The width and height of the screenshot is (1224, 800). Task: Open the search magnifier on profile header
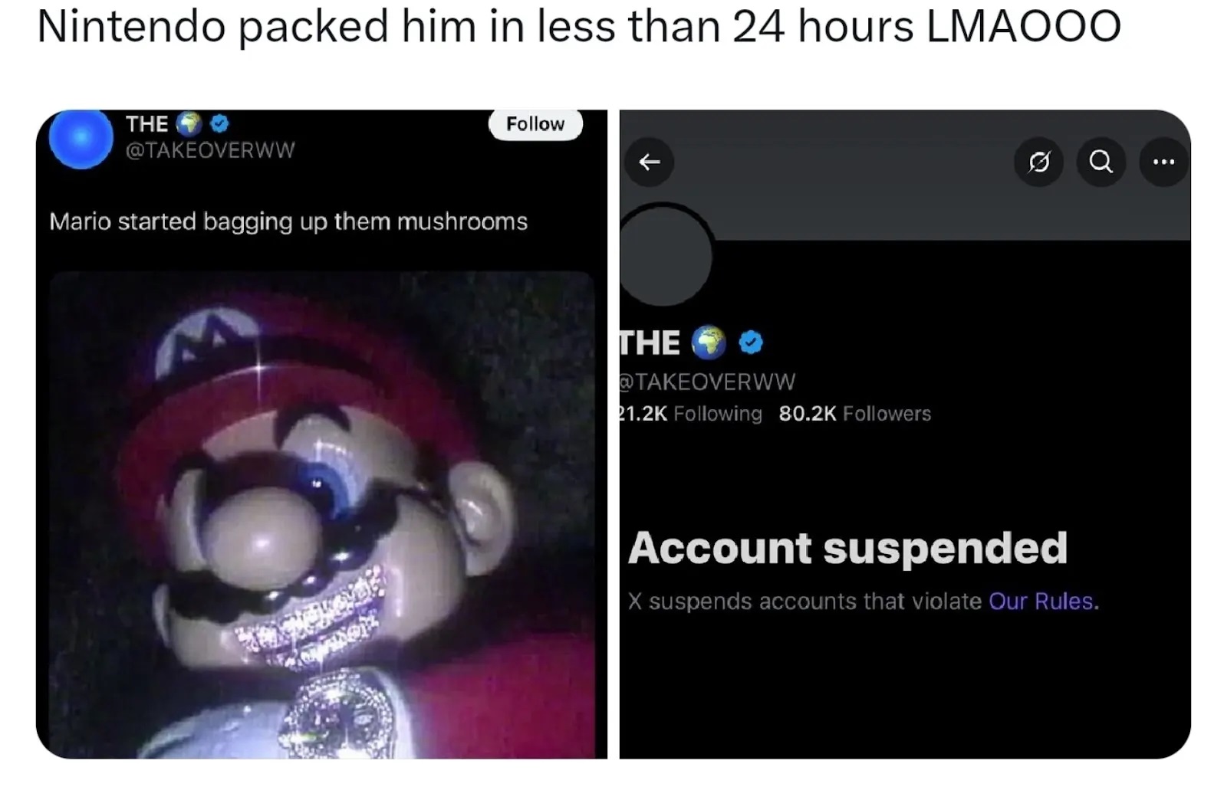[1101, 162]
